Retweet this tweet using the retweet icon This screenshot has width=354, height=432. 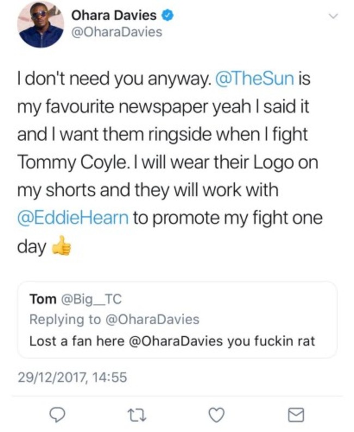pos(139,416)
